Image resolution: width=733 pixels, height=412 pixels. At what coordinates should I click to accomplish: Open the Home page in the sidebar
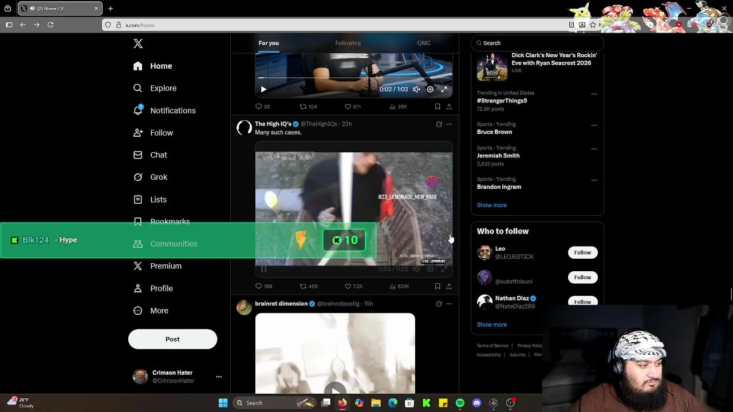(x=152, y=66)
